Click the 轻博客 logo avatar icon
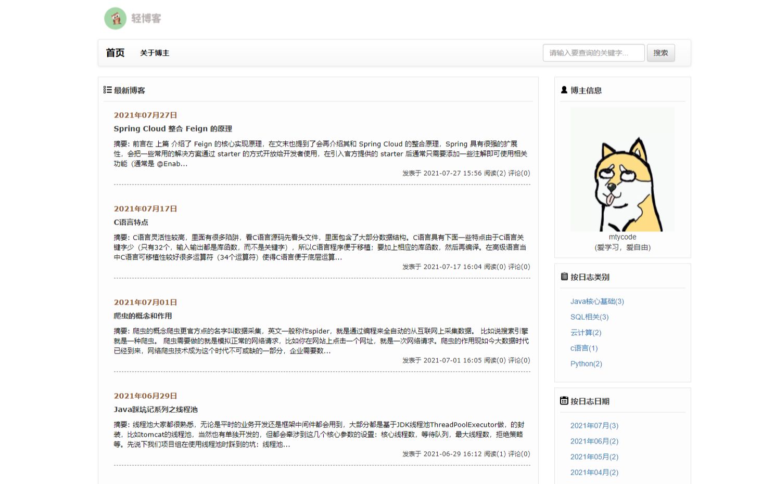Screen dimensions: 775x484 click(116, 18)
